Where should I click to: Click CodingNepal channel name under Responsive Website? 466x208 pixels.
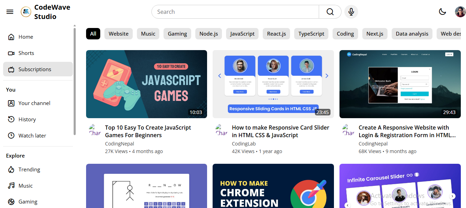point(373,144)
